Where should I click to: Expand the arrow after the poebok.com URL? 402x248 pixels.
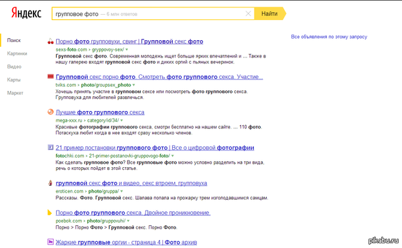point(128,221)
